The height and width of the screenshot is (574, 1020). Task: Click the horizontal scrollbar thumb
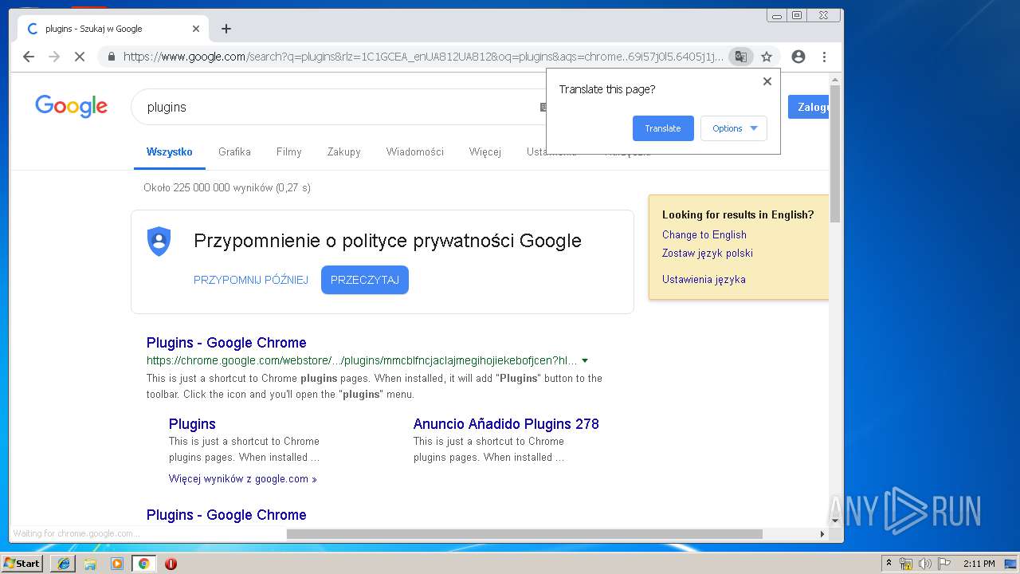(524, 534)
